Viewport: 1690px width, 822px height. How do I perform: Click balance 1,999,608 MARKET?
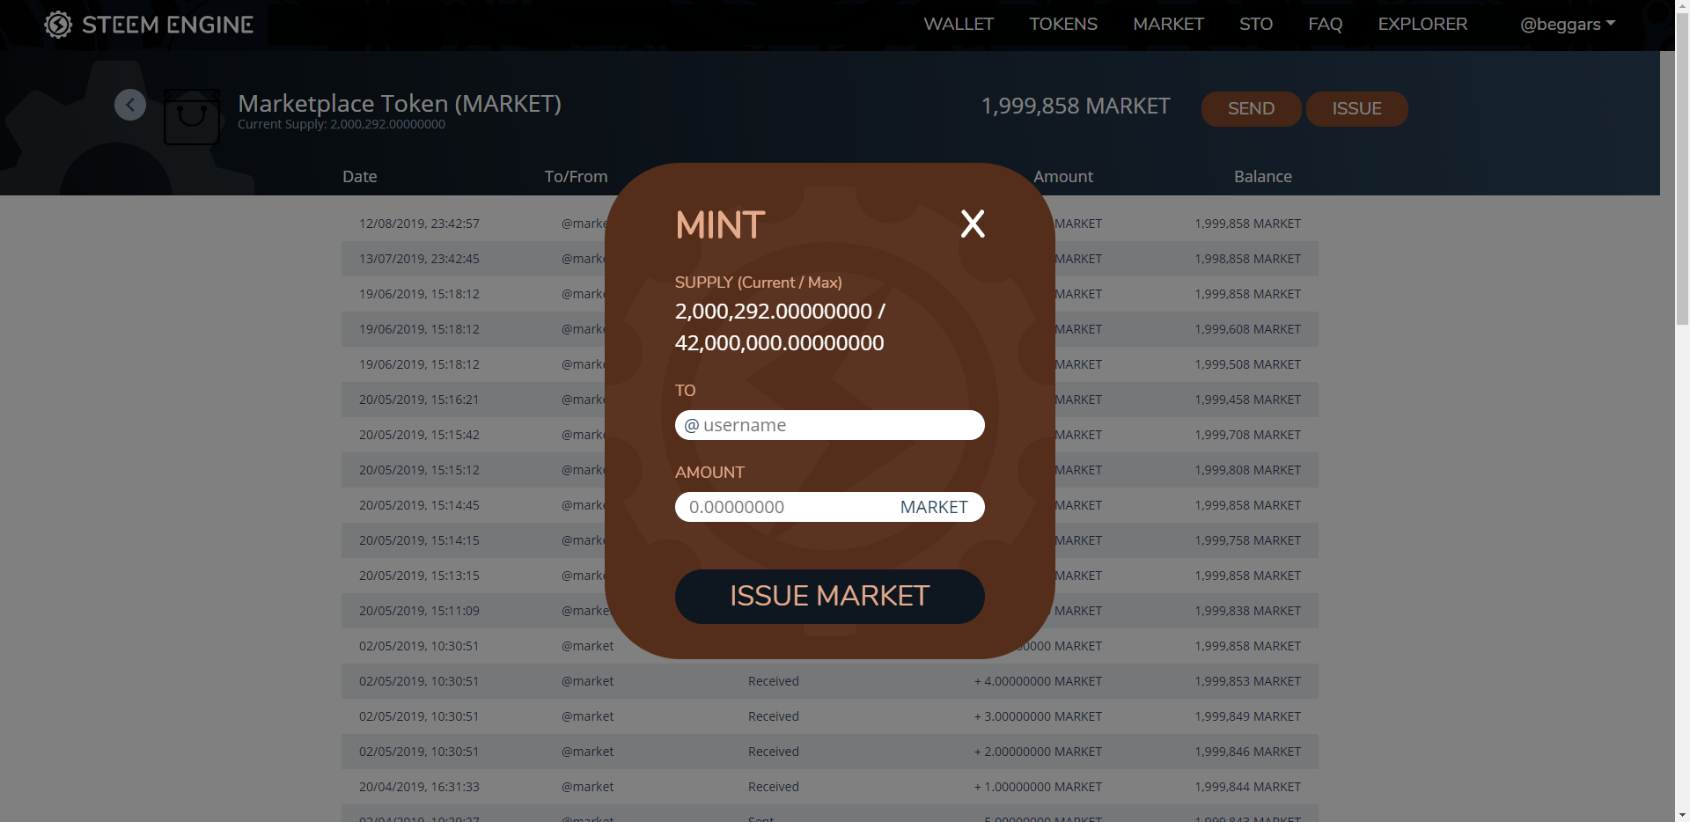tap(1247, 329)
